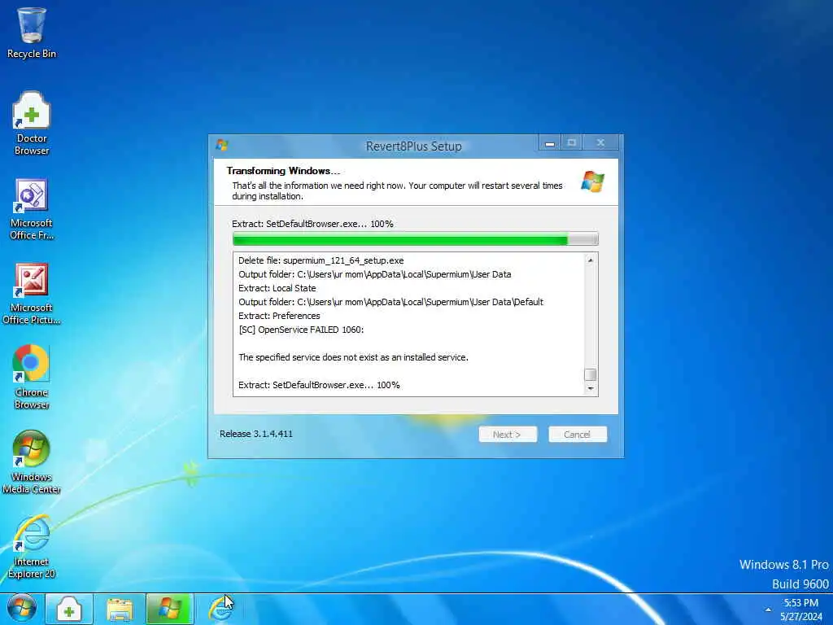This screenshot has width=833, height=625.
Task: Open the Start menu orb
Action: click(x=21, y=609)
